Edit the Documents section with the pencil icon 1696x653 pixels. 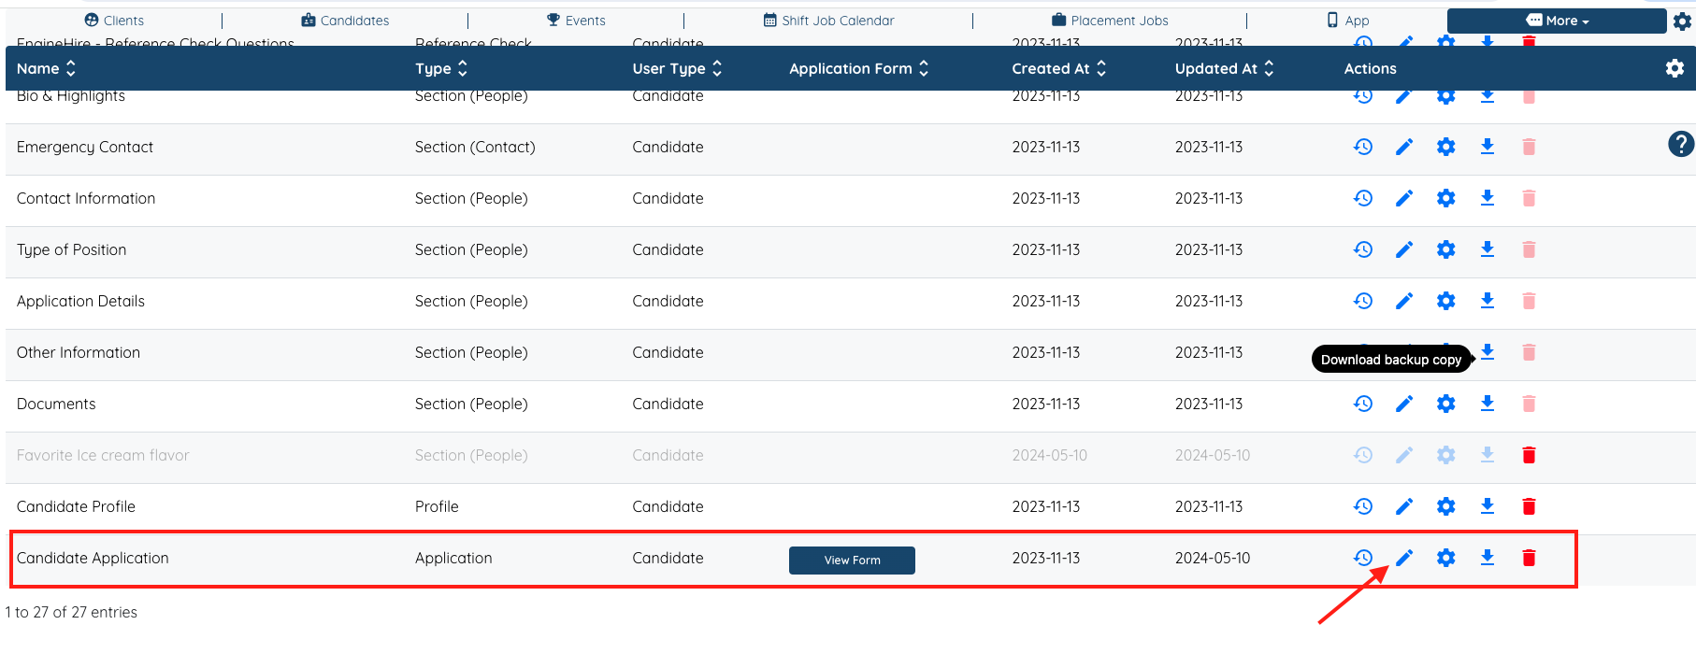(x=1404, y=404)
